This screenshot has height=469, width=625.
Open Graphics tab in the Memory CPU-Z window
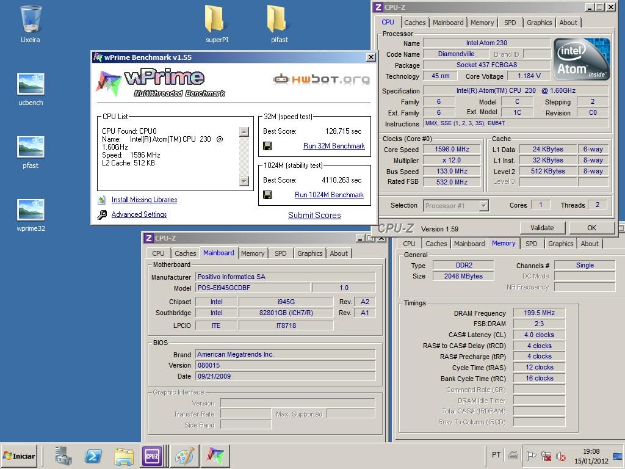(560, 244)
